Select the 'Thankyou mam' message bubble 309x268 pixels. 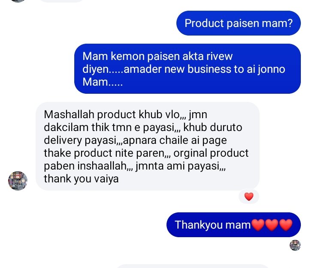pyautogui.click(x=233, y=225)
